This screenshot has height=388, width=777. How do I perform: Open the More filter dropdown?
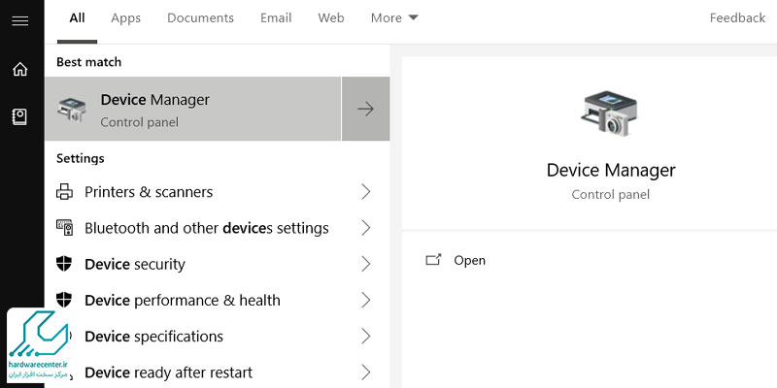394,17
